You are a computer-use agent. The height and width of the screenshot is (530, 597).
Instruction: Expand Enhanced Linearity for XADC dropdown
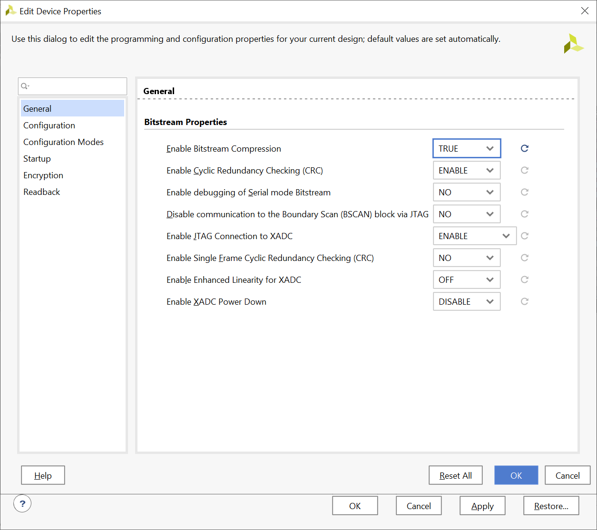pyautogui.click(x=467, y=279)
